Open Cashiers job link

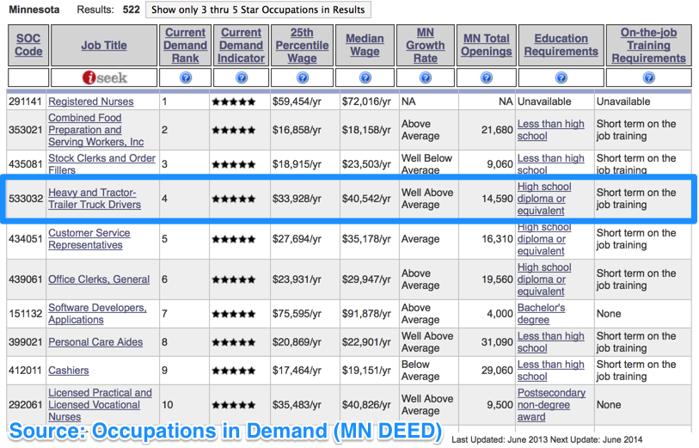[69, 371]
